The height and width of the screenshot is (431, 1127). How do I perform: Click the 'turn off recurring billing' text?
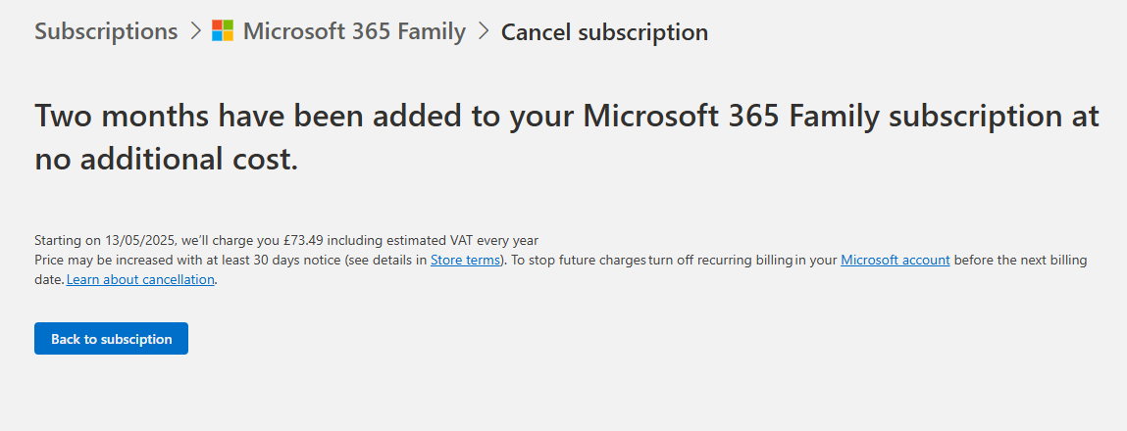coord(721,260)
